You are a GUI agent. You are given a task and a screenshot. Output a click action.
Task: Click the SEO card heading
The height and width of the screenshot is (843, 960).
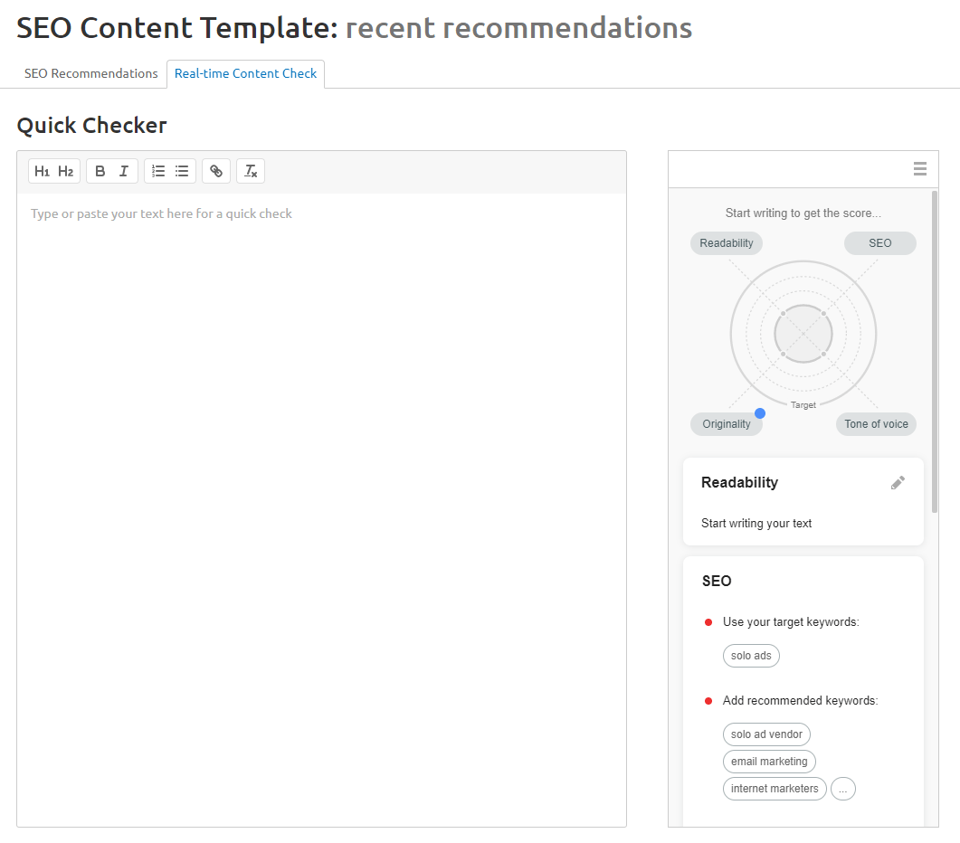click(x=717, y=581)
